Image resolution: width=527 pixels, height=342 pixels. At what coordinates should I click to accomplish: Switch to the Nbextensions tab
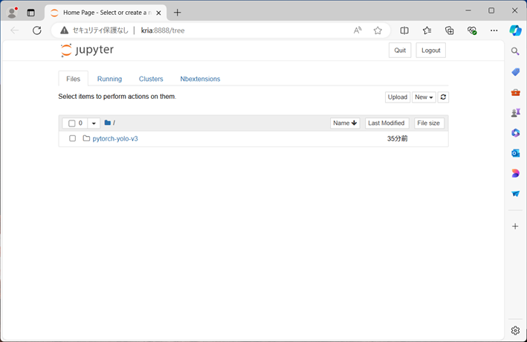[200, 79]
